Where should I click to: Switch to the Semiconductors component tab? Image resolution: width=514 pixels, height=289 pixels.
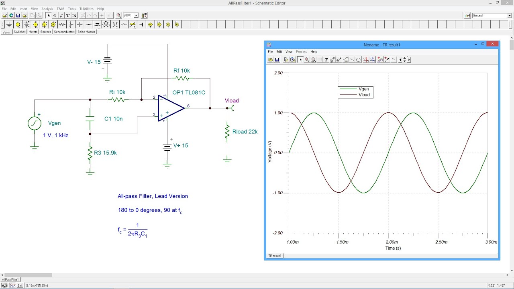(64, 32)
